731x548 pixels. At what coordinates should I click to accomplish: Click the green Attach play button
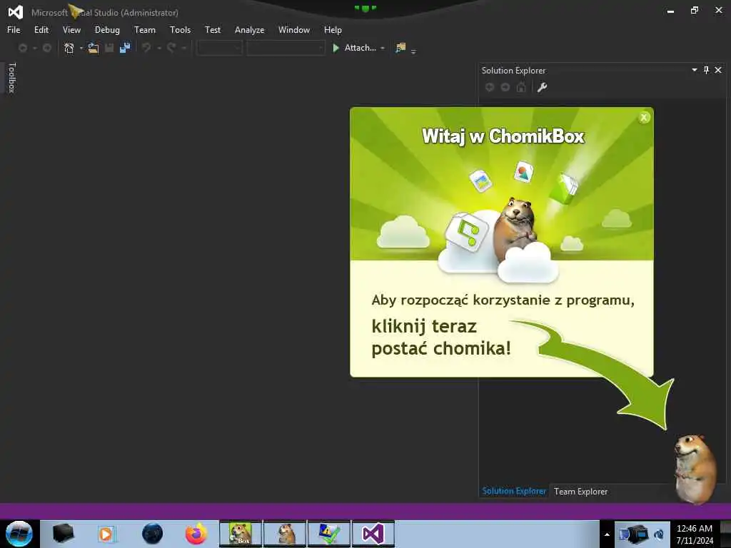tap(336, 48)
